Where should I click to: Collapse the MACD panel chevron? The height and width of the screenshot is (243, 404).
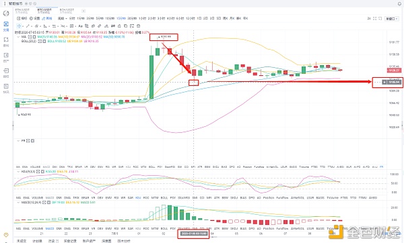[x=18, y=203]
